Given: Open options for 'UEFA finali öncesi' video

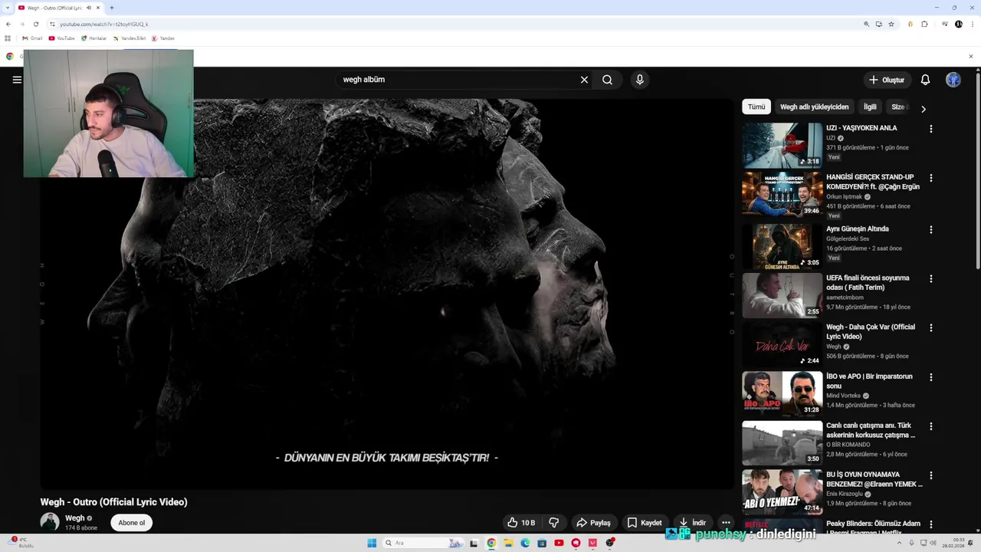Looking at the screenshot, I should 931,279.
